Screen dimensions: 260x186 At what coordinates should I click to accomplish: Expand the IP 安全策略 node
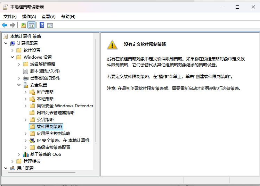pos(25,141)
